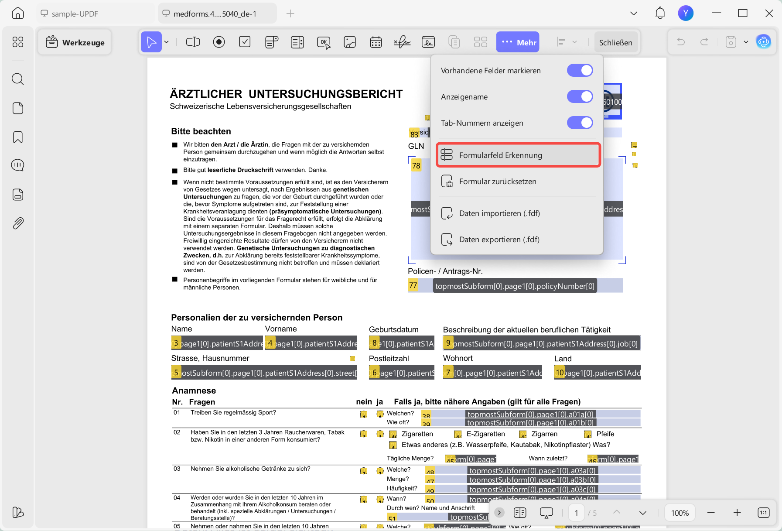Select the text field tool
782x531 pixels.
(193, 42)
